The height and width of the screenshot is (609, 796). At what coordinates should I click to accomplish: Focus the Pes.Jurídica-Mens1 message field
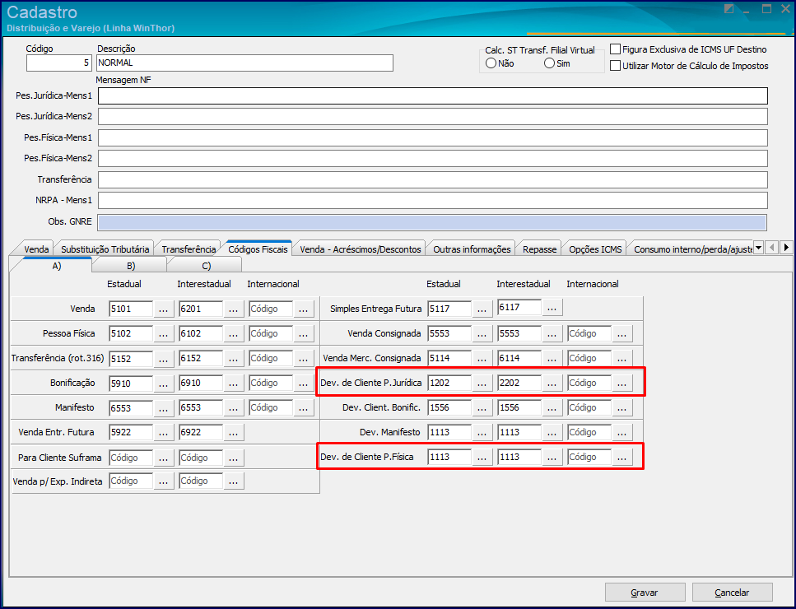point(432,96)
